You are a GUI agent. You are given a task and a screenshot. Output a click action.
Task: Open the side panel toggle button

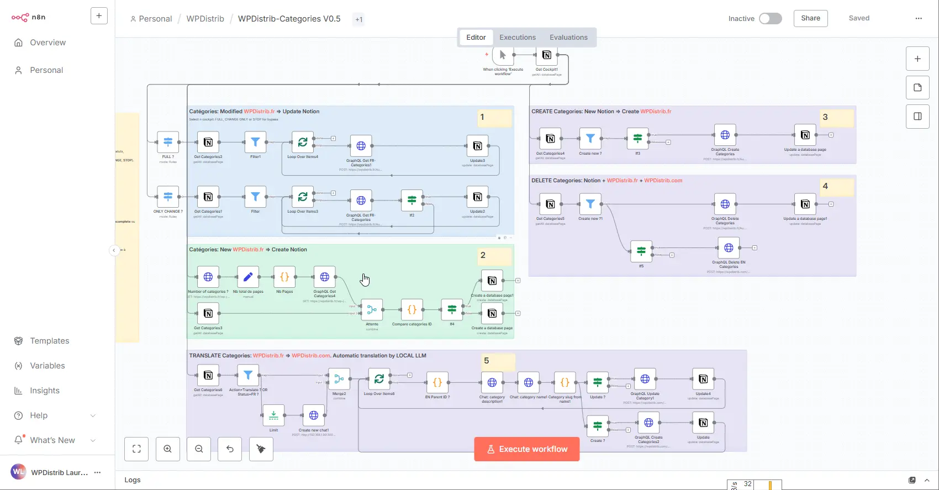tap(917, 116)
